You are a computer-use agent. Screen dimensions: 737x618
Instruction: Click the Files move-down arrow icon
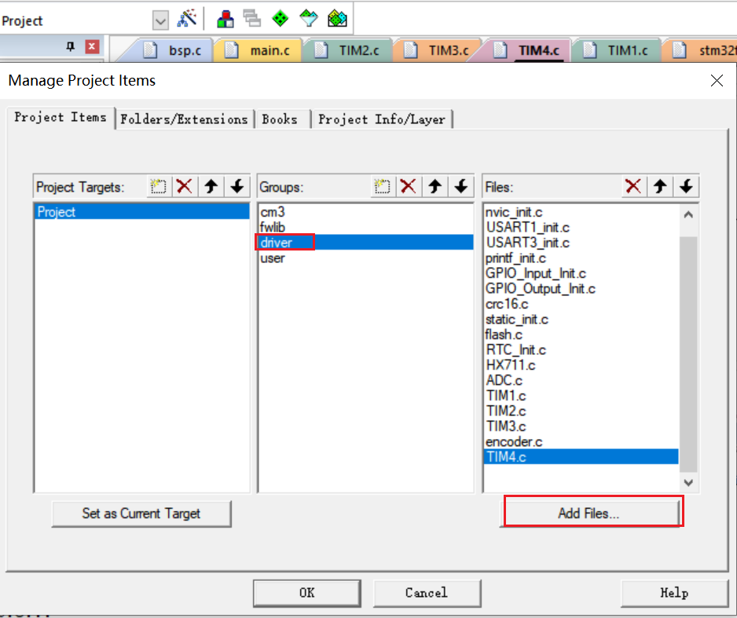click(x=686, y=186)
